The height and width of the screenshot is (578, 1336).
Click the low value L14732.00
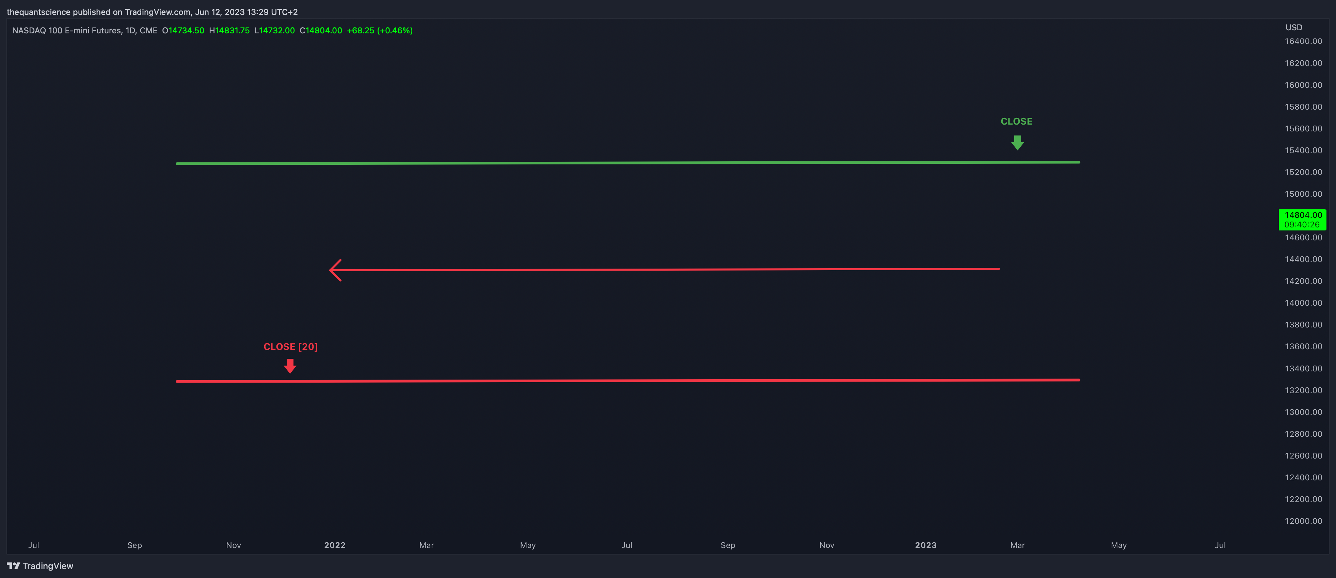[x=274, y=31]
